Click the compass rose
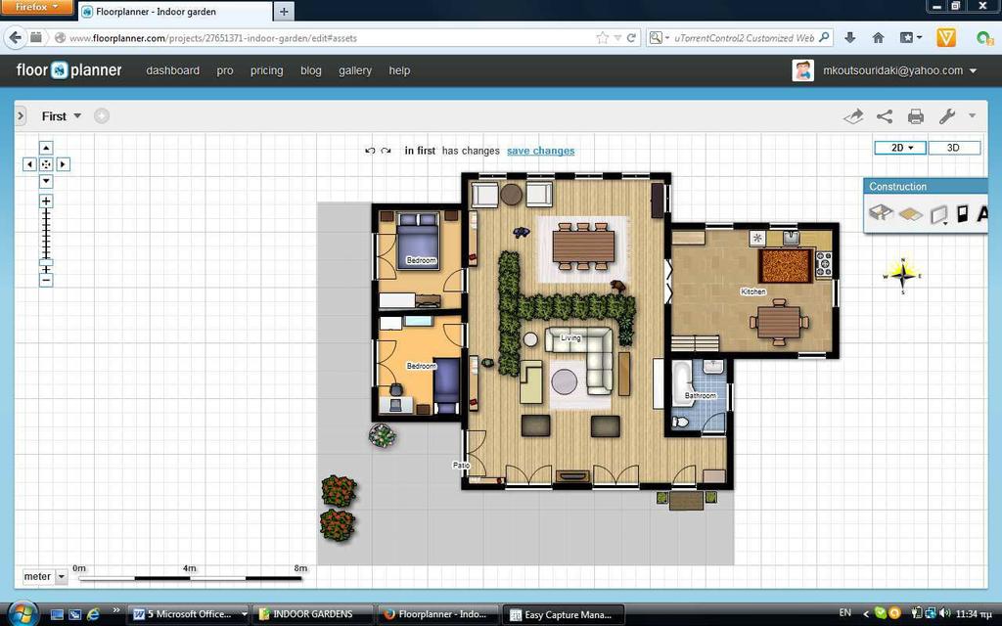This screenshot has height=626, width=1002. pos(902,276)
